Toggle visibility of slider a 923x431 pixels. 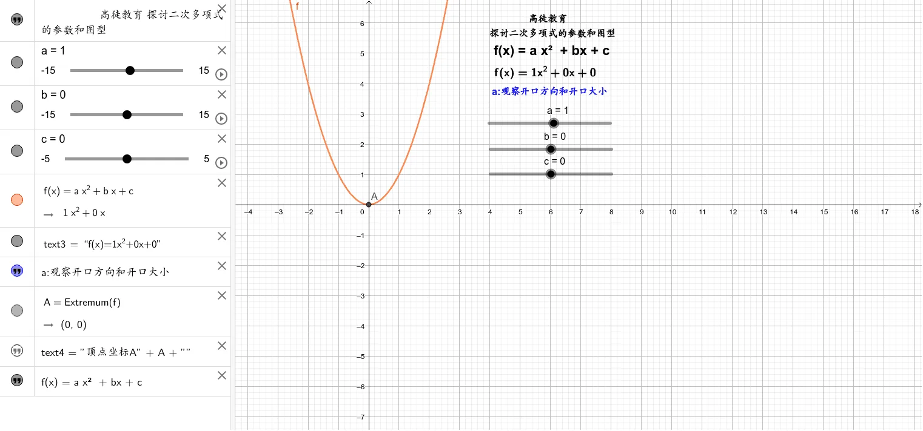click(17, 62)
